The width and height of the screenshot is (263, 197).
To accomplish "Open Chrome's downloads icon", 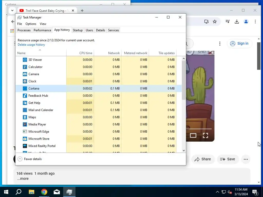I will pyautogui.click(x=237, y=22).
